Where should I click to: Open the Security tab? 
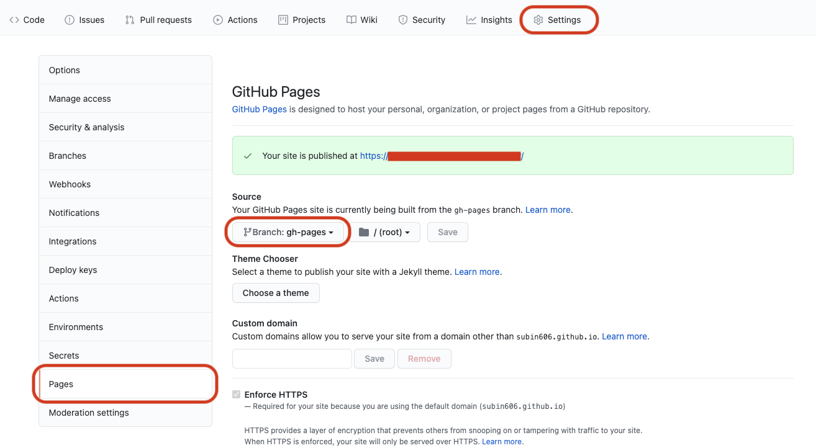422,20
